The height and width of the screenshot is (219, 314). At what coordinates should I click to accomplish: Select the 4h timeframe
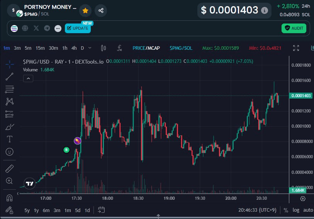[74, 48]
